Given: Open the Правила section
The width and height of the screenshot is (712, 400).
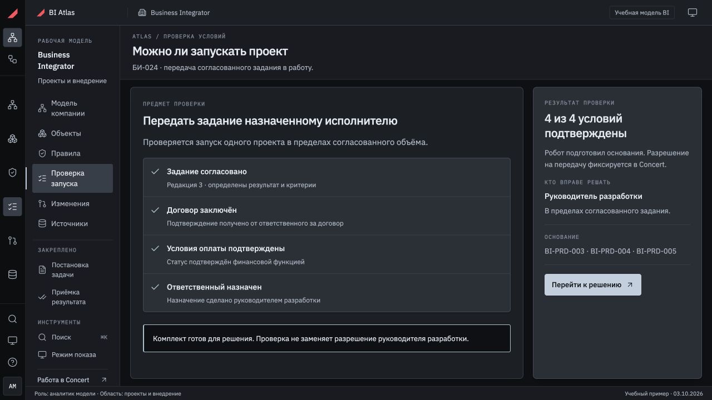Looking at the screenshot, I should 72,153.
